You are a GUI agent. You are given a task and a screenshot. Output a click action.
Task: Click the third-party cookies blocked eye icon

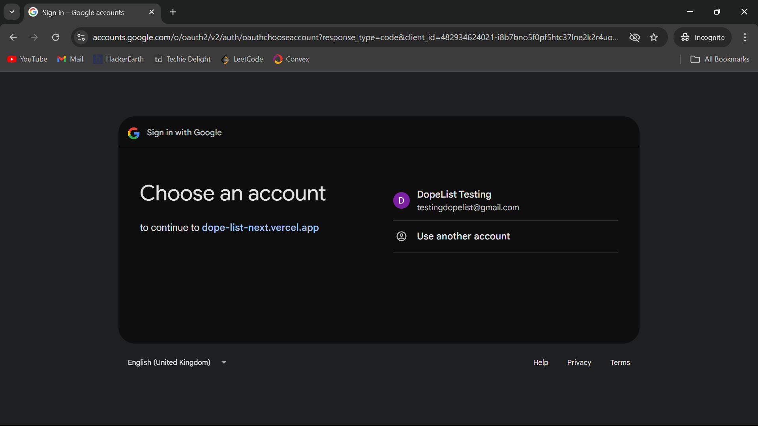tap(634, 37)
